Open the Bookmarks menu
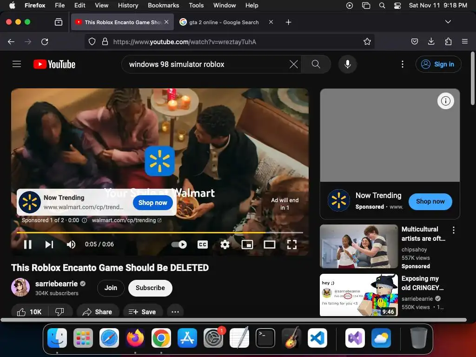Viewport: 476px width, 357px height. tap(163, 5)
